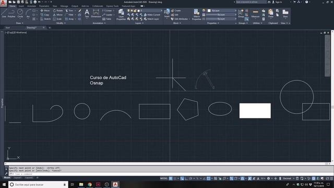Expand the Modify panel

click(x=61, y=23)
